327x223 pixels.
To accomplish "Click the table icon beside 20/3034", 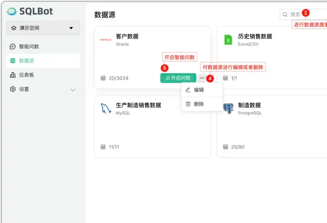I will click(103, 78).
